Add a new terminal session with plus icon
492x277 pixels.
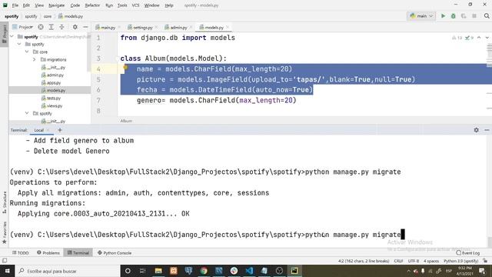click(60, 130)
